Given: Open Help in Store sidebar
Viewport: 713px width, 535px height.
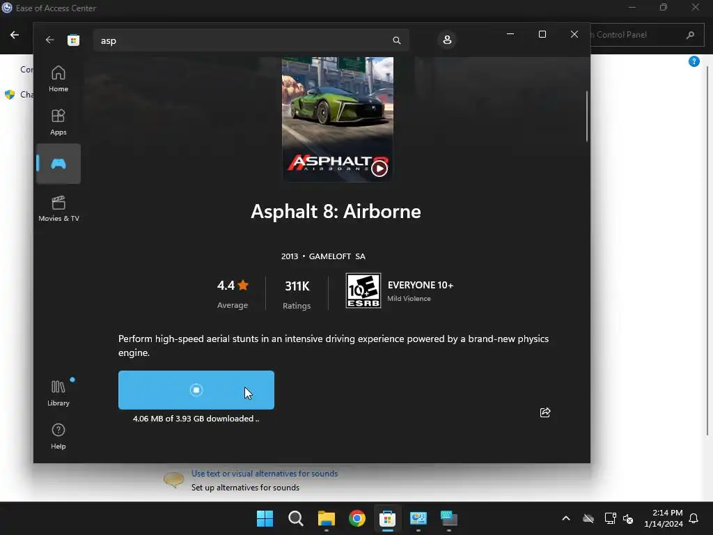Looking at the screenshot, I should [58, 436].
